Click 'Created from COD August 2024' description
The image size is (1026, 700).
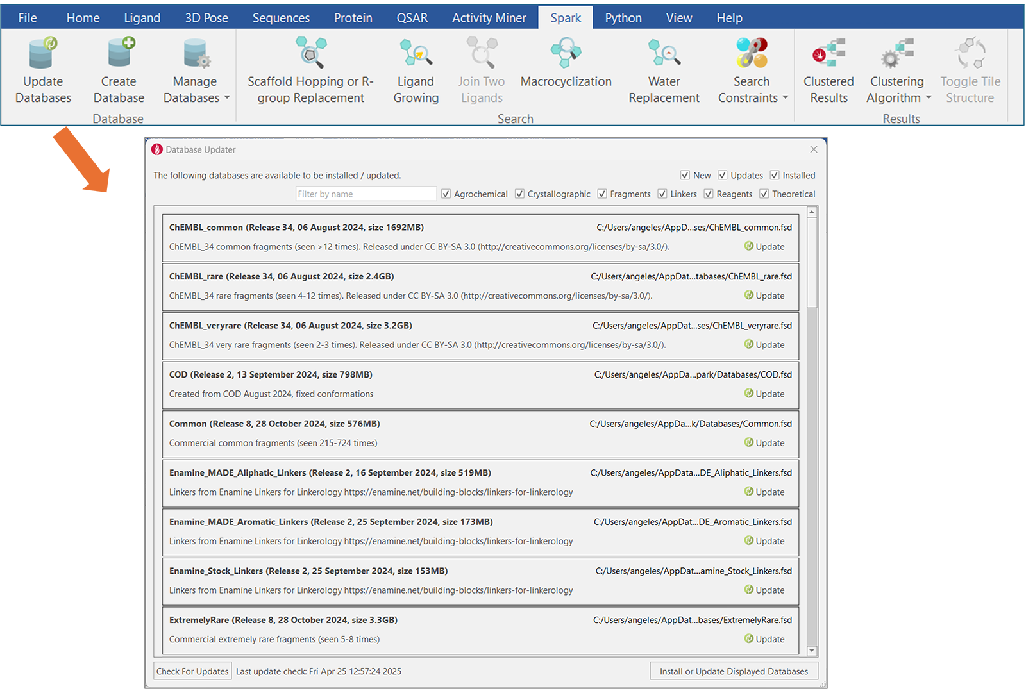271,394
